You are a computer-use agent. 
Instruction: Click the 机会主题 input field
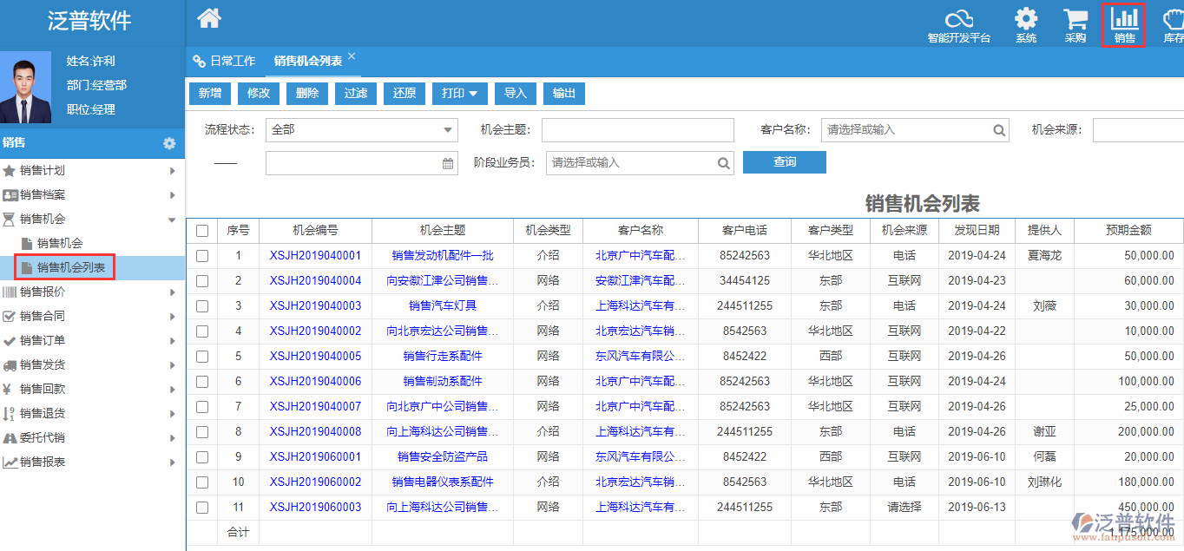coord(637,130)
